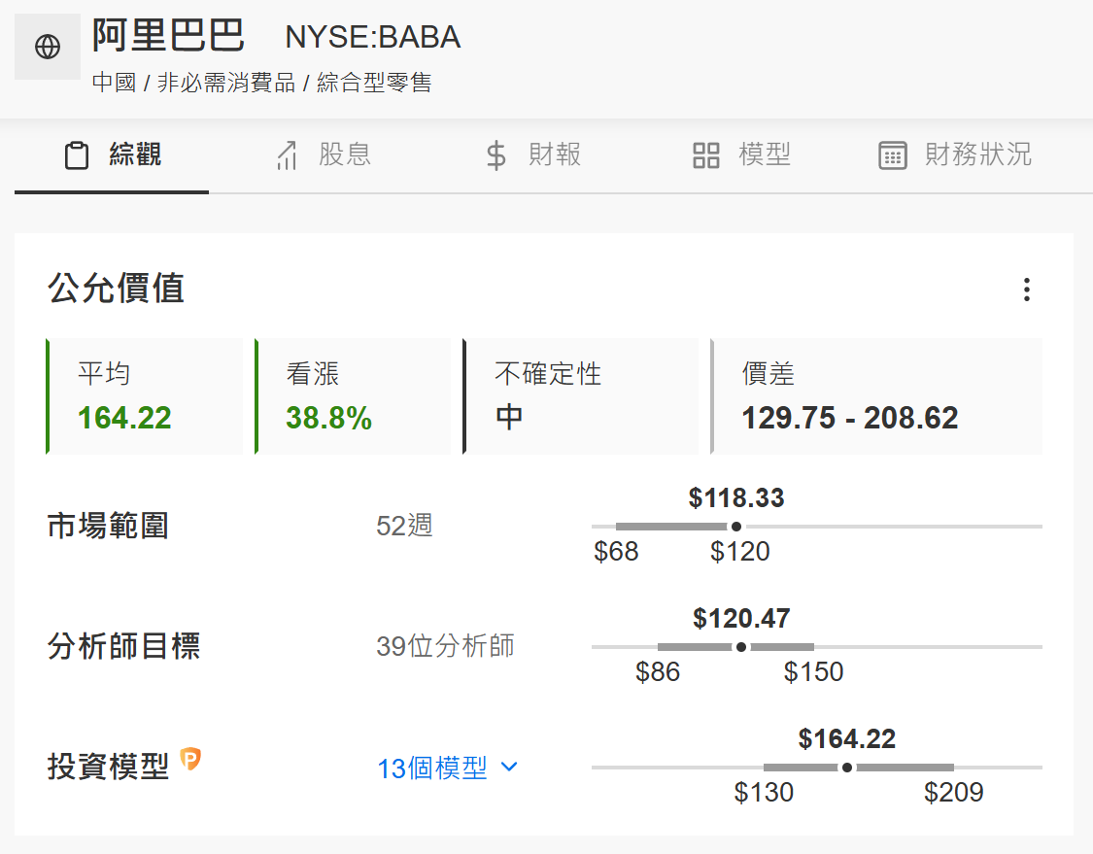1093x854 pixels.
Task: Click the 價差 129.75 - 208.62 box
Action: coord(876,396)
